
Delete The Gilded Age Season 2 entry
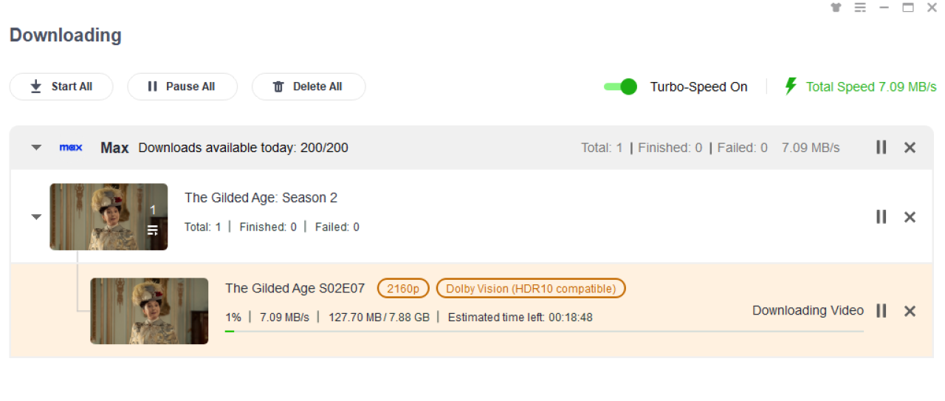click(910, 217)
